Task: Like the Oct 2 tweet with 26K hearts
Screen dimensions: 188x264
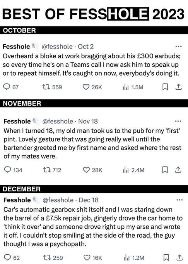Action: [x=92, y=87]
